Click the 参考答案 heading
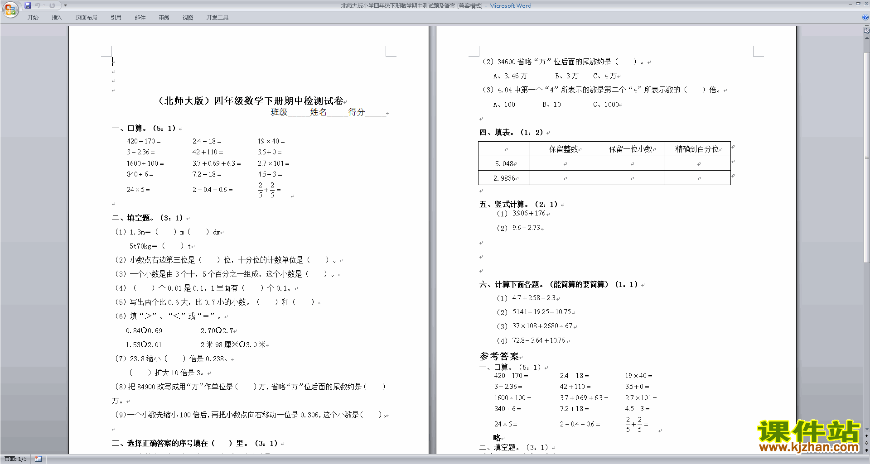This screenshot has width=870, height=464. pos(499,356)
